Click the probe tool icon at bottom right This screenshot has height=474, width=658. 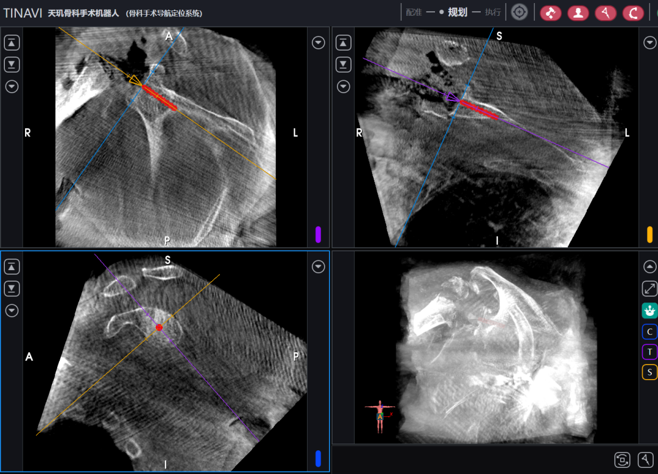point(645,459)
